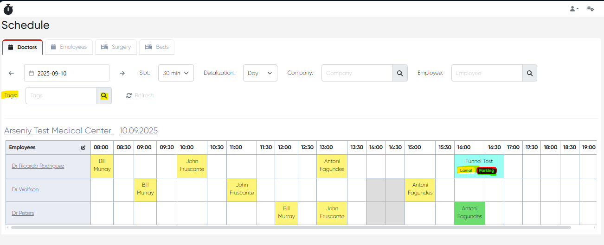The image size is (604, 245).
Task: Expand the Slot 30 min dropdown
Action: click(176, 73)
